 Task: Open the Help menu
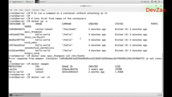(x=43, y=10)
